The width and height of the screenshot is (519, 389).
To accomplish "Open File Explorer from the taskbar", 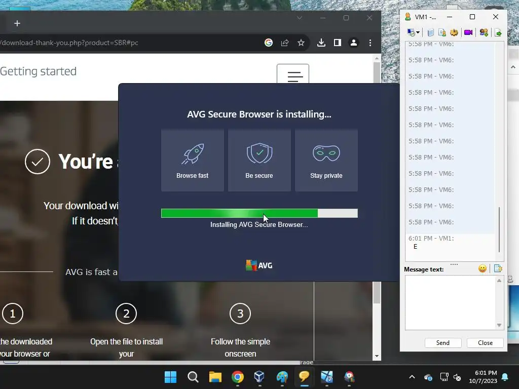I will point(215,377).
